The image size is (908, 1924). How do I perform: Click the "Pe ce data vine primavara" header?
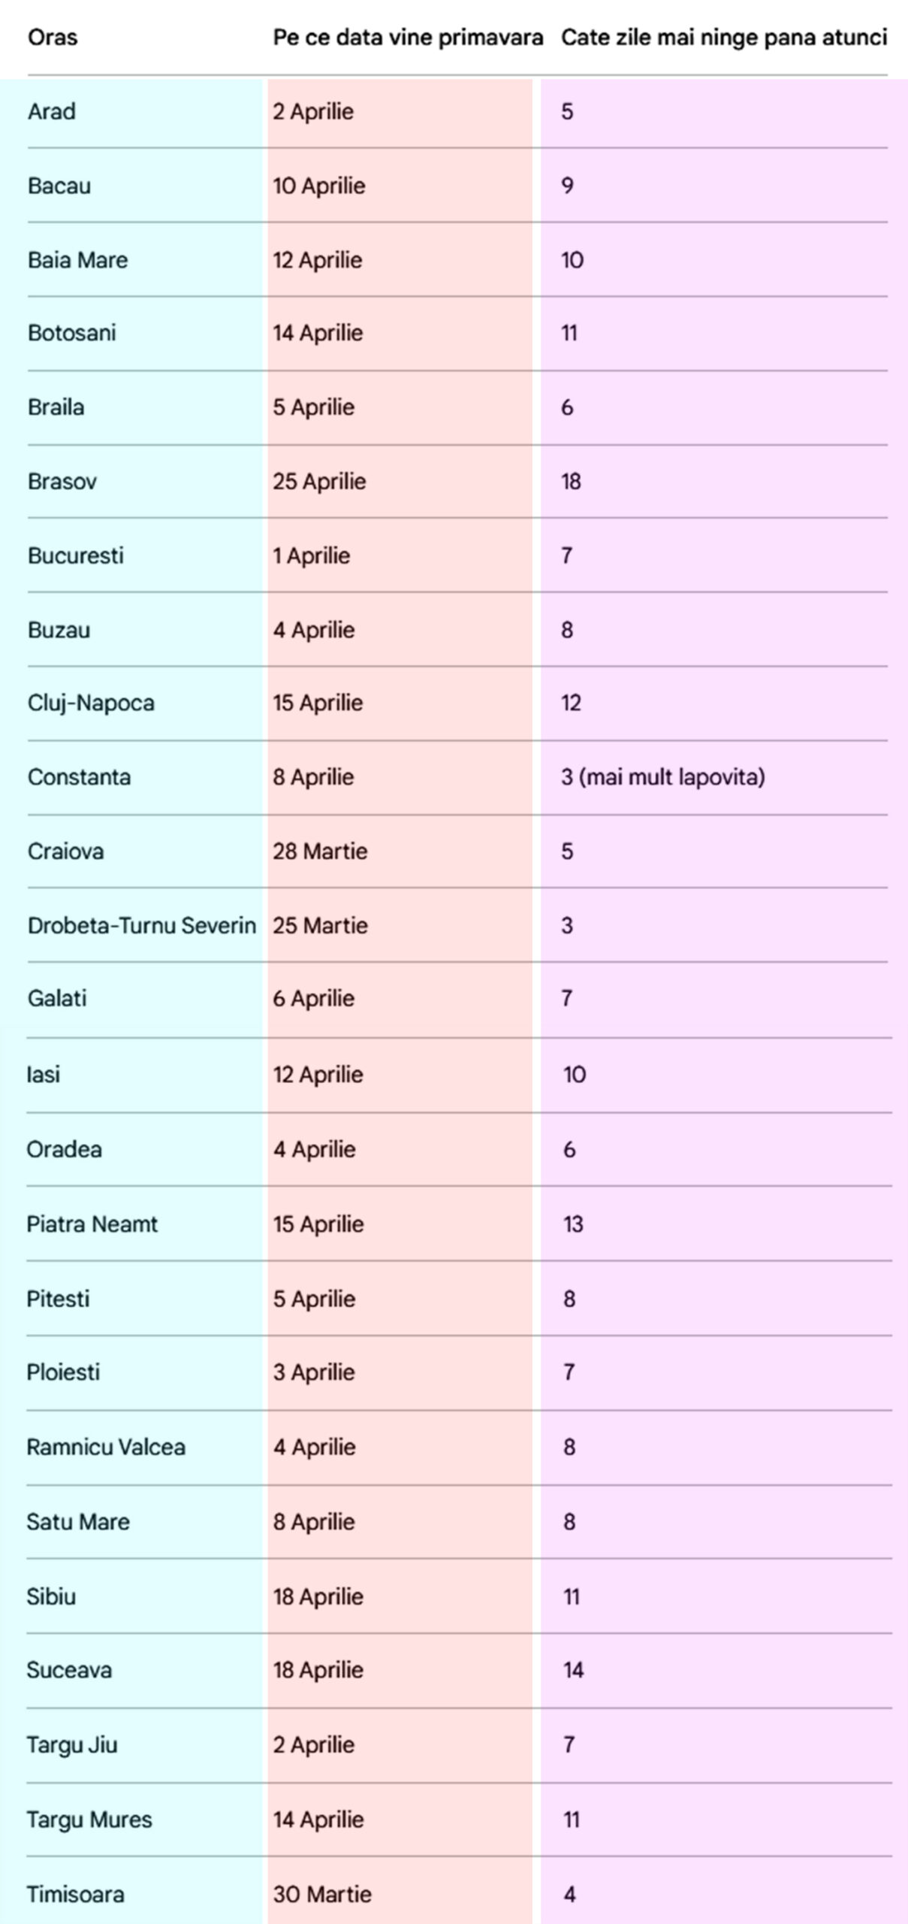click(408, 38)
